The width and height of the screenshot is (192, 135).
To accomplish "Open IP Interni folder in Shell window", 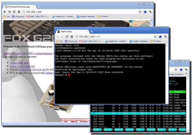I will 155,41.
